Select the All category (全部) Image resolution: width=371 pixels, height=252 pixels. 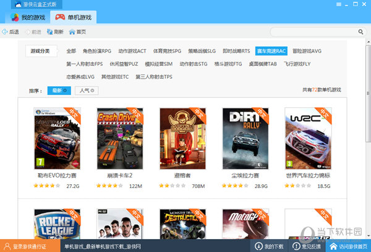click(71, 51)
